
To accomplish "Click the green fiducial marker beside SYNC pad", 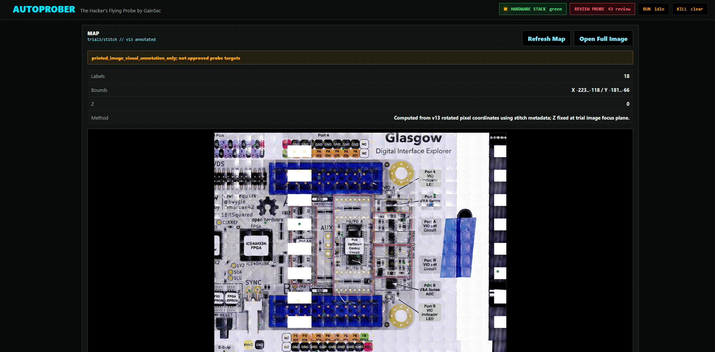I will pyautogui.click(x=250, y=291).
